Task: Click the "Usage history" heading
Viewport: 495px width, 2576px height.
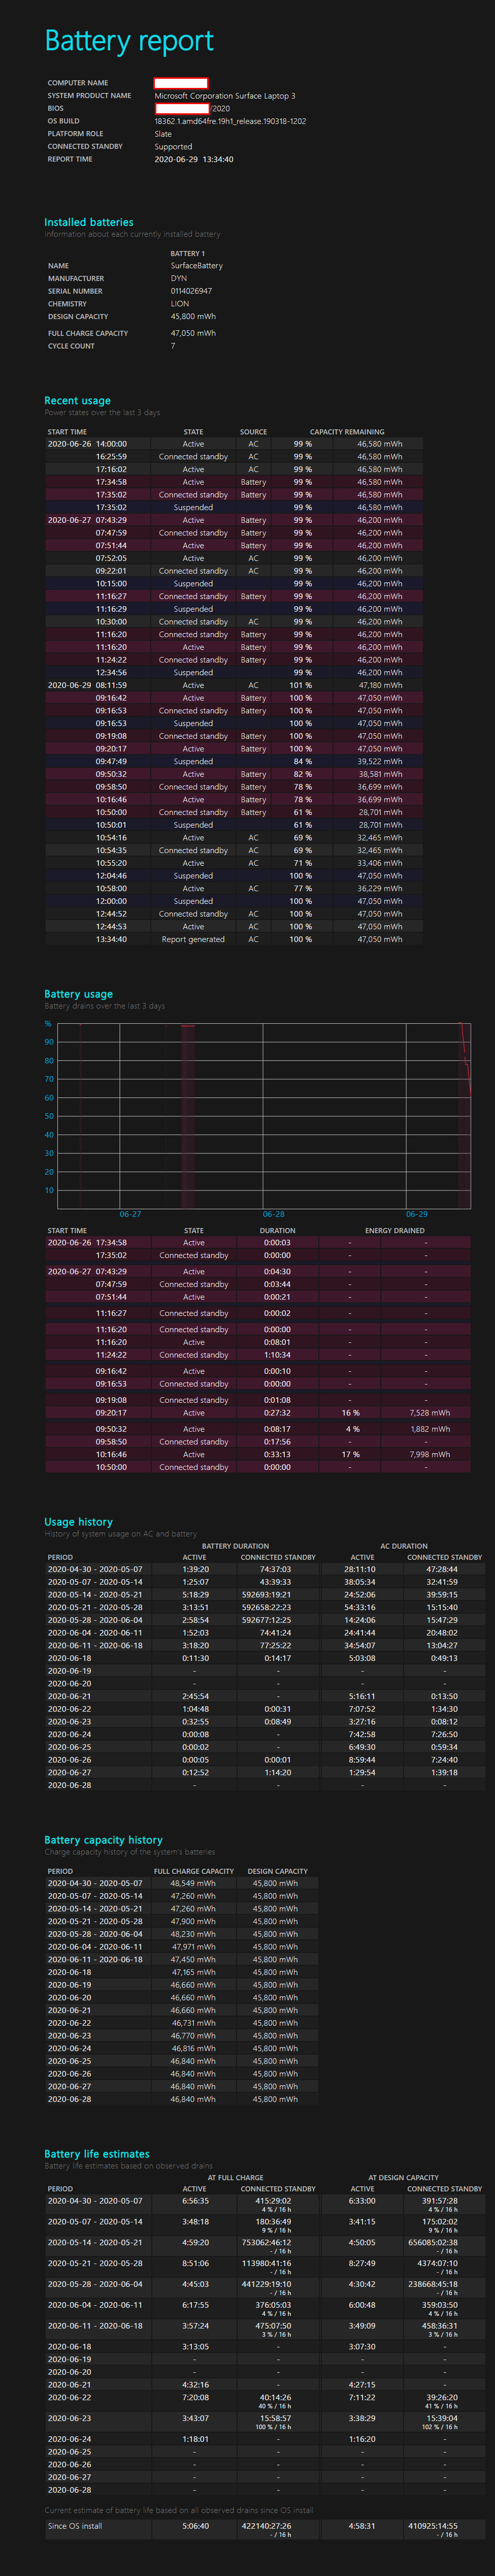Action: (x=78, y=1521)
